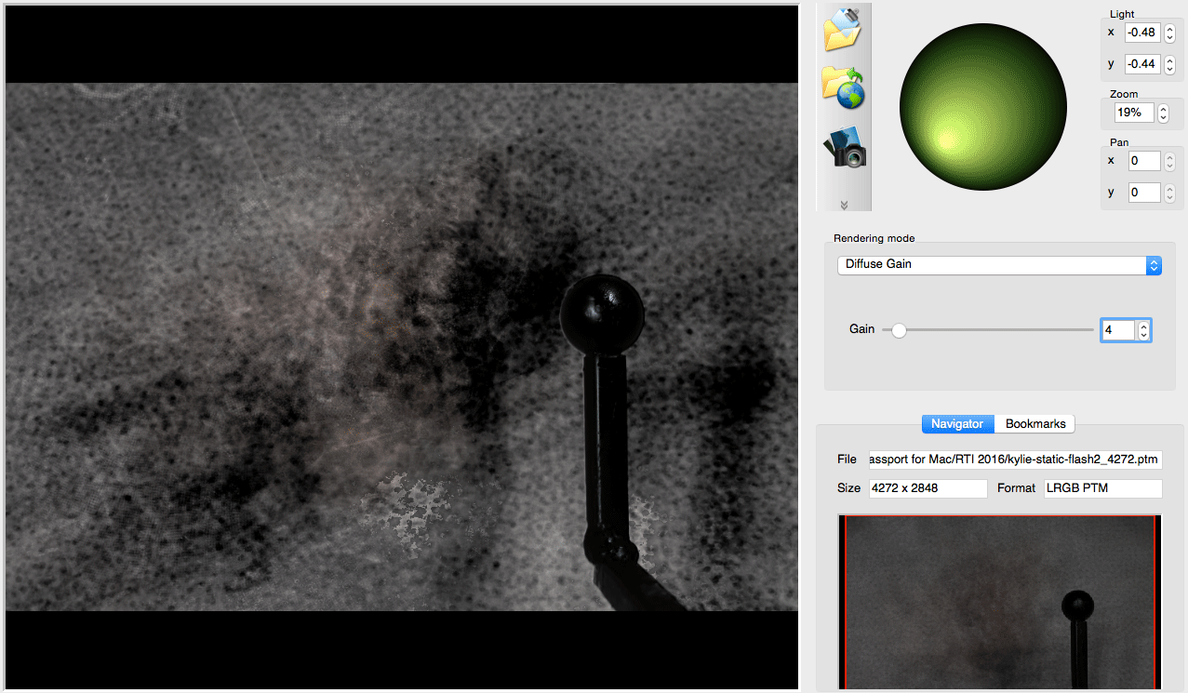Click the Format field showing LRGB PTM
Viewport: 1188px width, 693px height.
tap(1103, 488)
